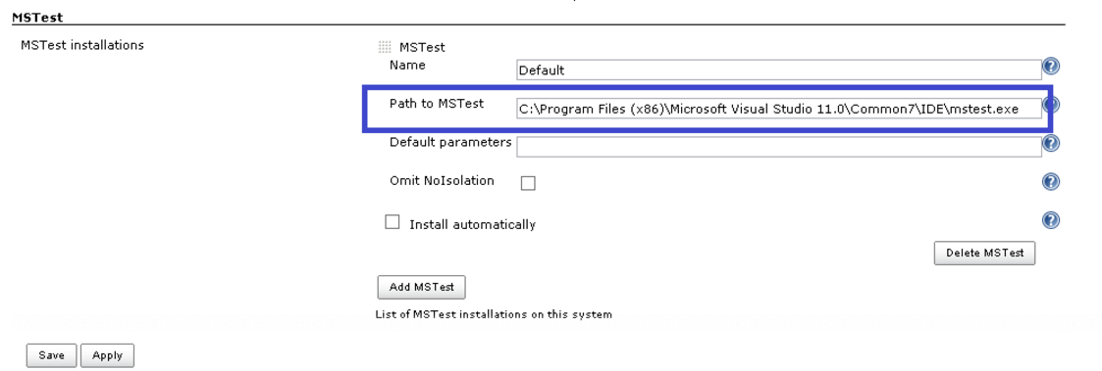The width and height of the screenshot is (1102, 371).
Task: Click the 'Path to MSTest' label
Action: 437,104
